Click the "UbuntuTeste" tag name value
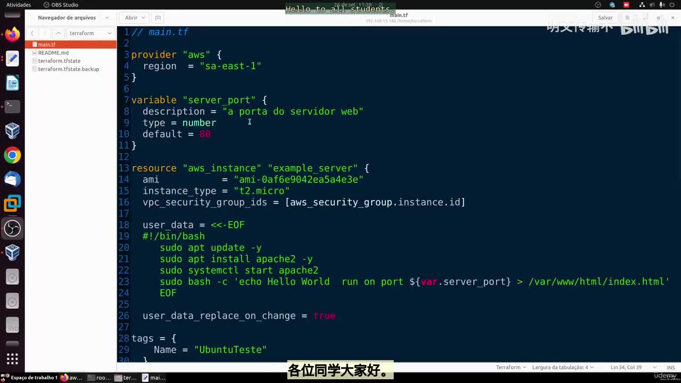The width and height of the screenshot is (681, 383). tap(230, 349)
